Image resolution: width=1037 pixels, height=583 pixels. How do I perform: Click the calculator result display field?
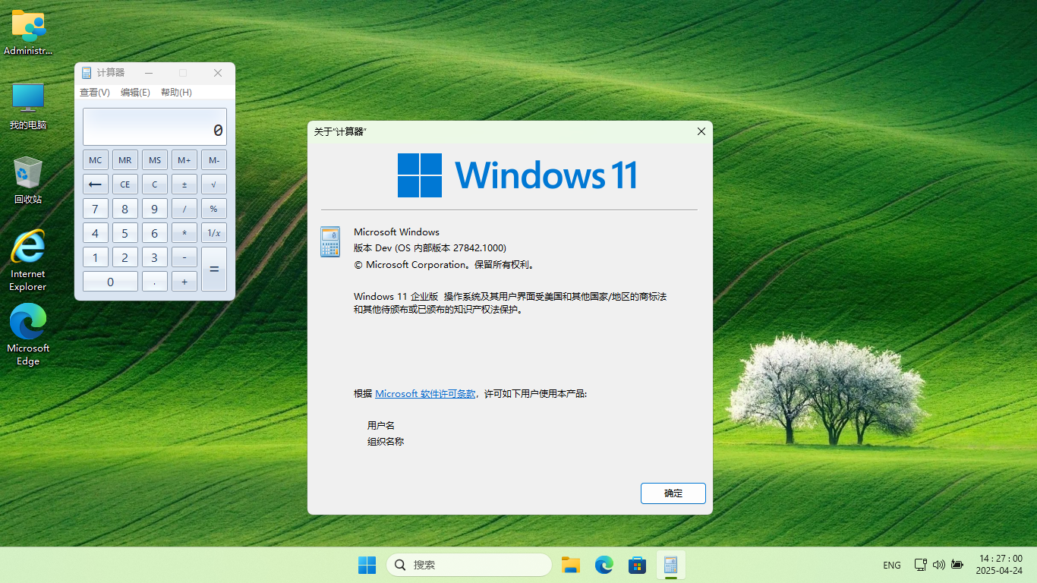pyautogui.click(x=155, y=127)
